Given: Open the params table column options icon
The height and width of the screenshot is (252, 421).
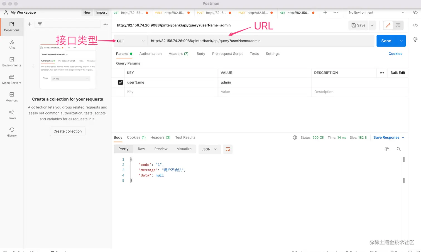Looking at the screenshot, I should click(x=382, y=73).
